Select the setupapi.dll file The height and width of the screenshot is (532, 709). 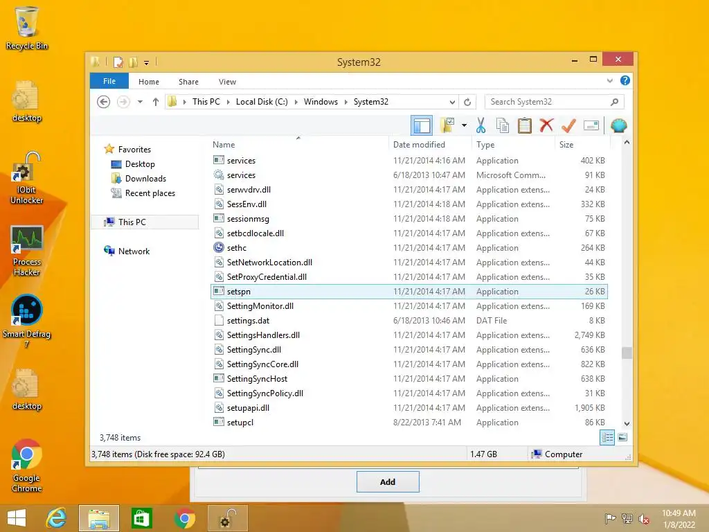[409, 407]
